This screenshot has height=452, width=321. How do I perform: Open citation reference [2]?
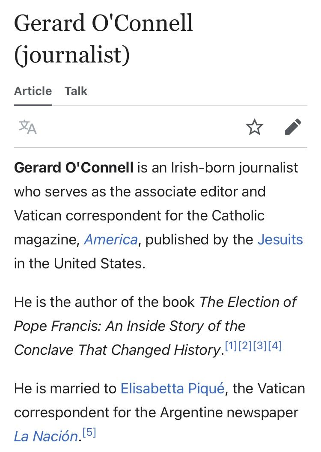pos(245,345)
